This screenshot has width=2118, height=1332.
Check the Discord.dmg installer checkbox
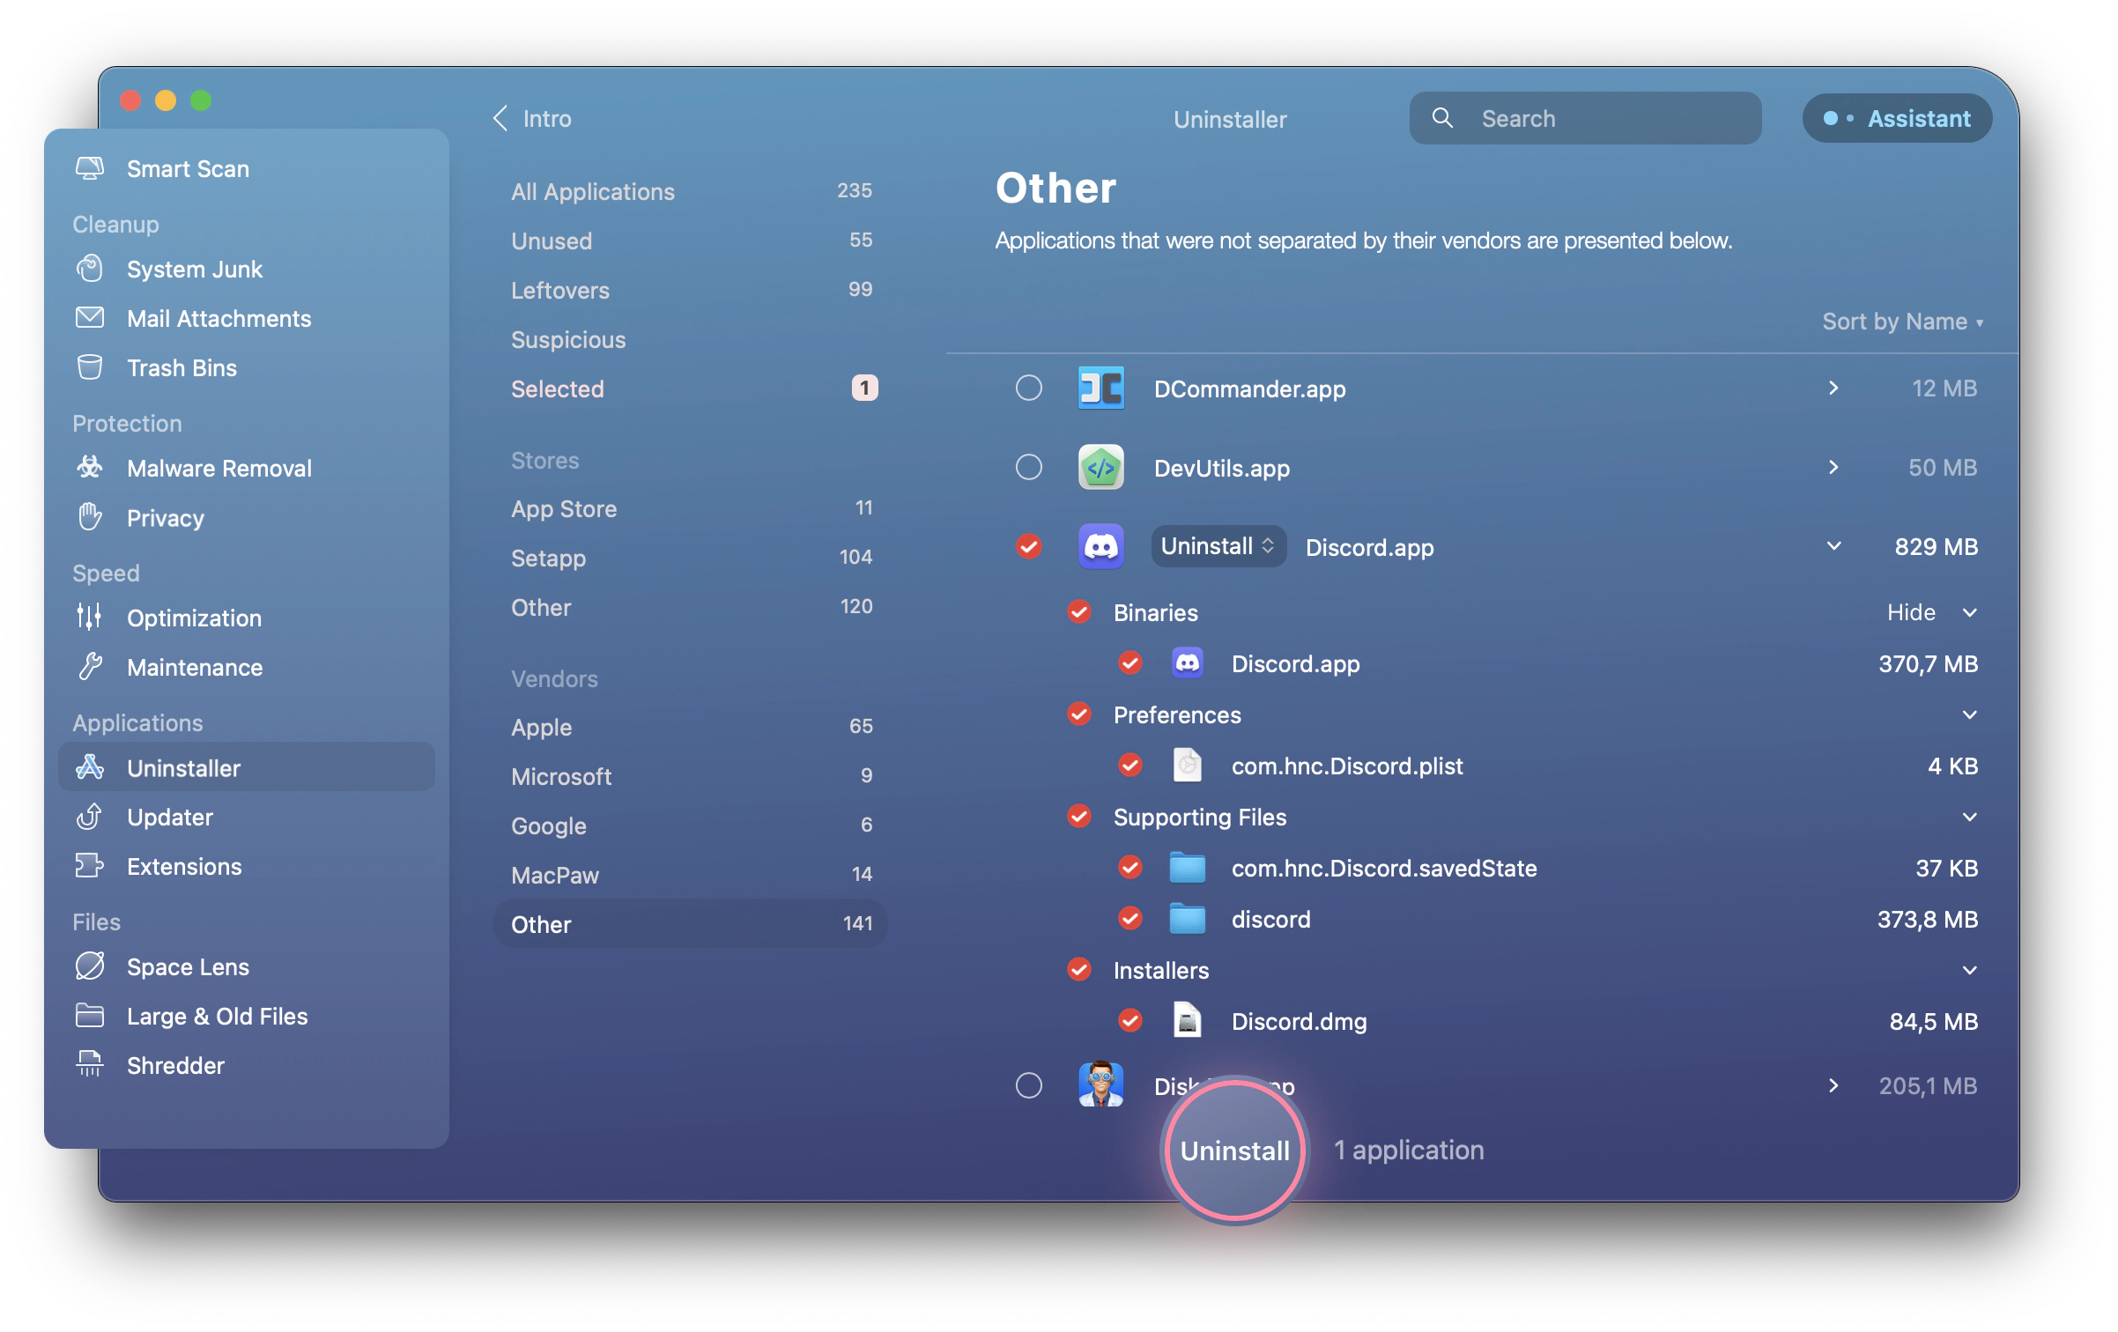click(x=1131, y=1019)
